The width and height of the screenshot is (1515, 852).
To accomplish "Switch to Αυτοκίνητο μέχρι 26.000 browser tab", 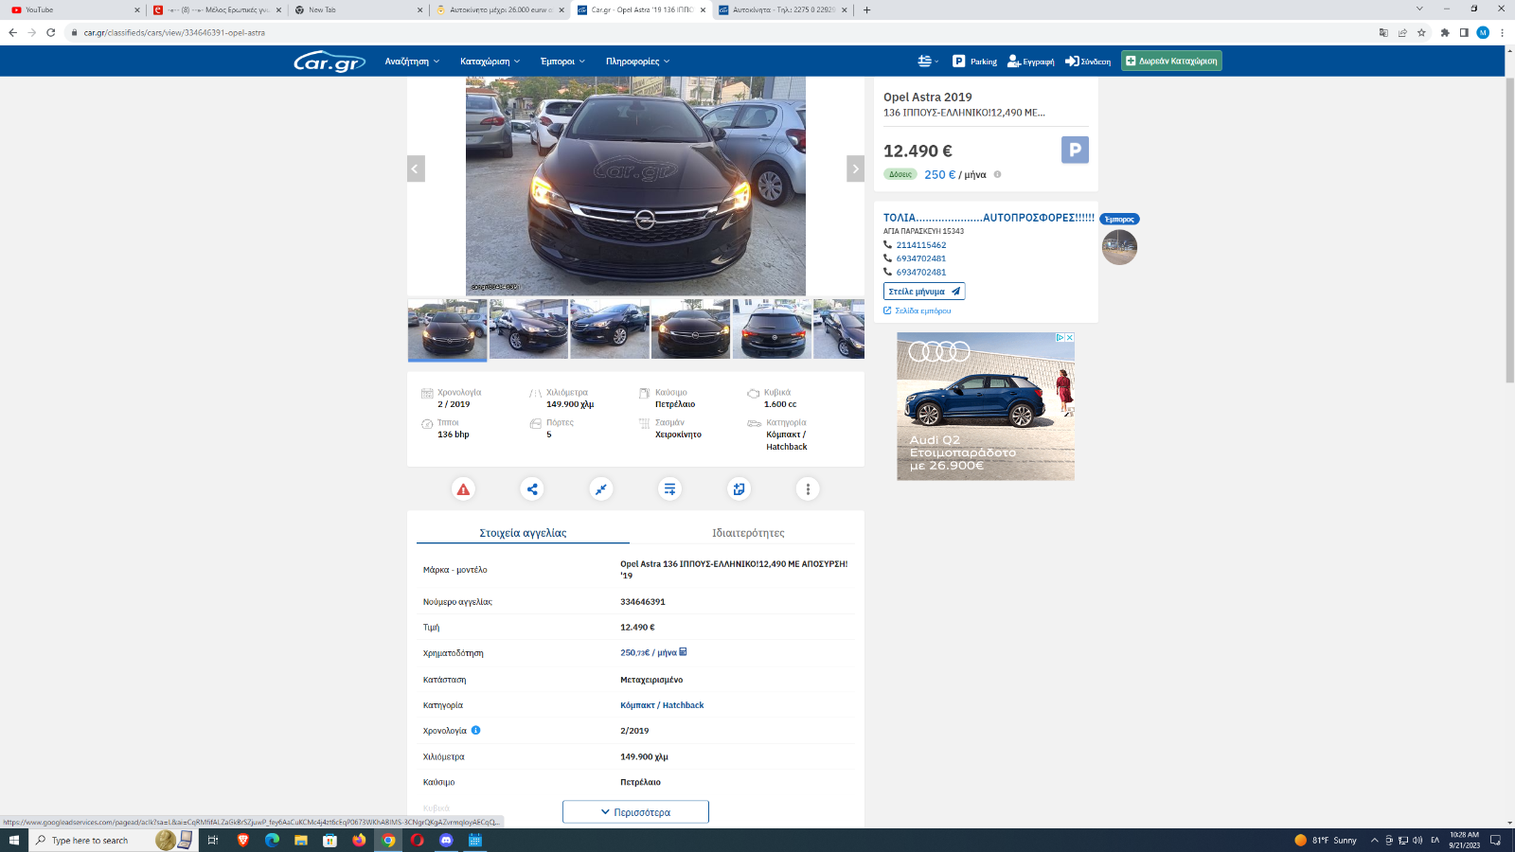I will 500,9.
